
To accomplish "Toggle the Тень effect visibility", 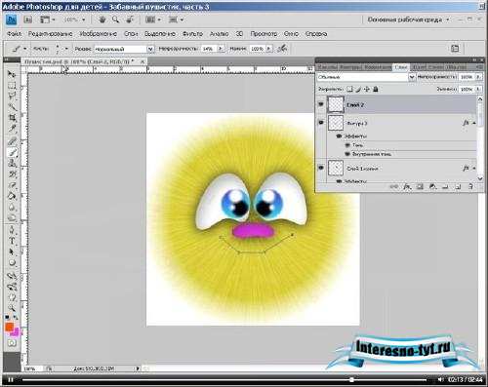I will tap(347, 145).
